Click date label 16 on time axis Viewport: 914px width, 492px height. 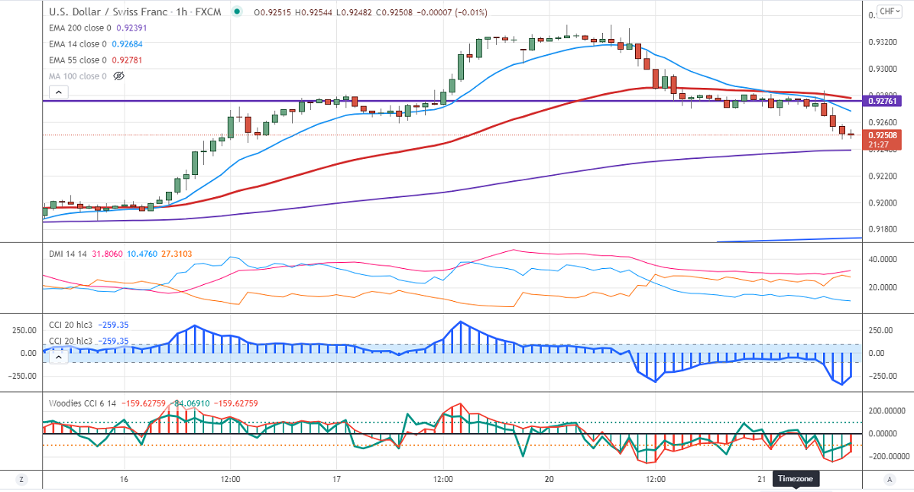click(x=124, y=479)
